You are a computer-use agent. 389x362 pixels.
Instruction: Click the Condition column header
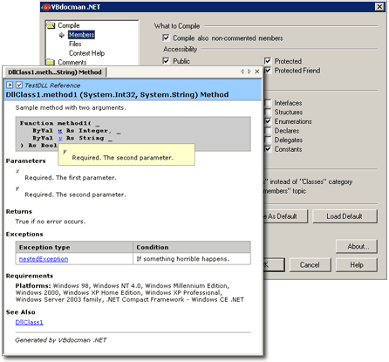192,247
